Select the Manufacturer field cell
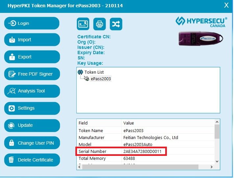Viewport: 234px width, 178px height. coord(91,138)
